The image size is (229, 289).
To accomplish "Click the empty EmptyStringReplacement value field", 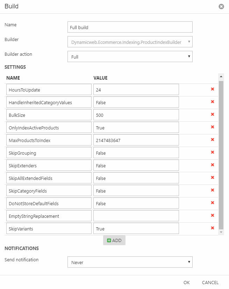I will coord(136,216).
